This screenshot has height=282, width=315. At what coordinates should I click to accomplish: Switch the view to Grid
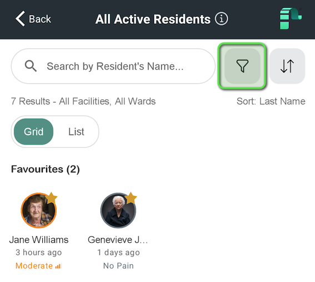[33, 132]
